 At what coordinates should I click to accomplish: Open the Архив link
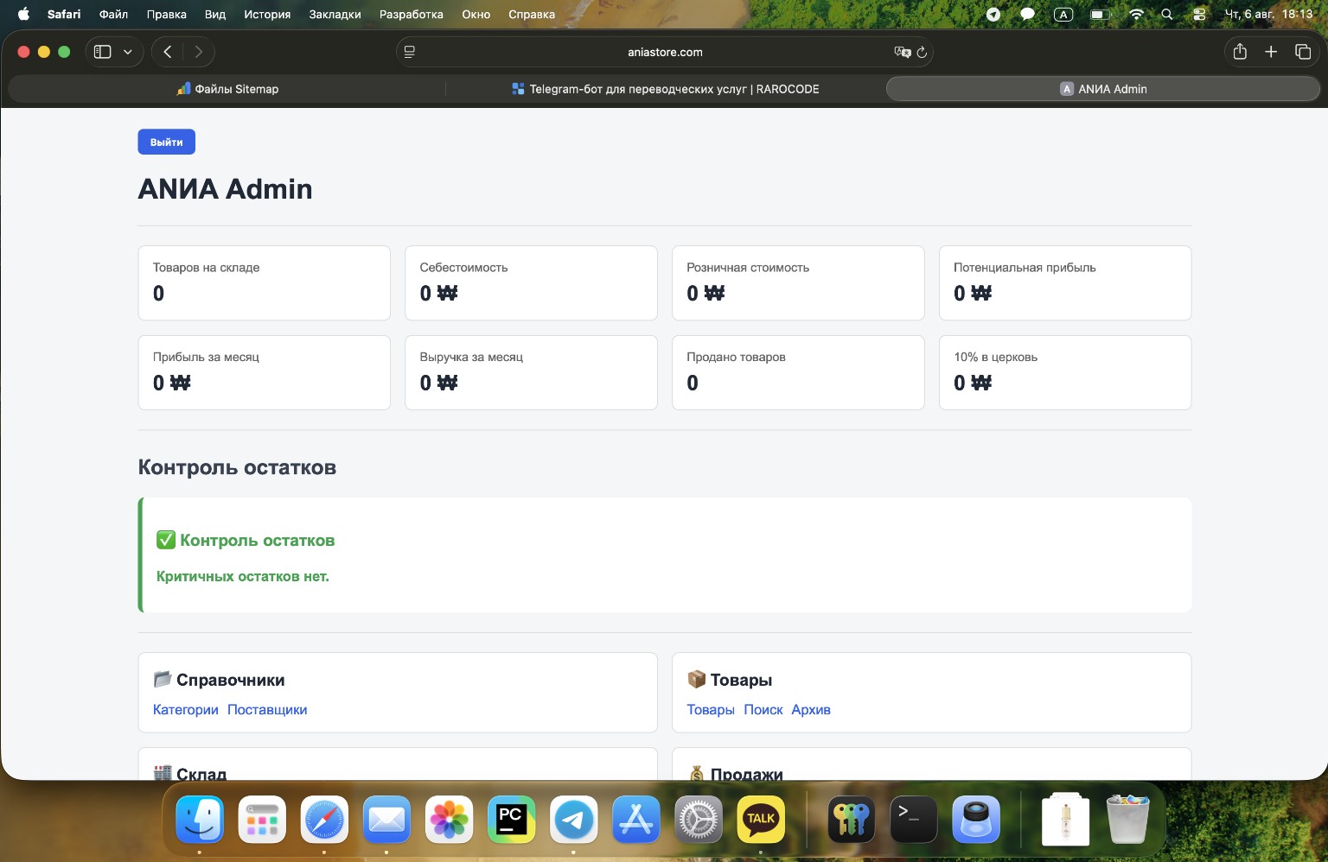811,710
